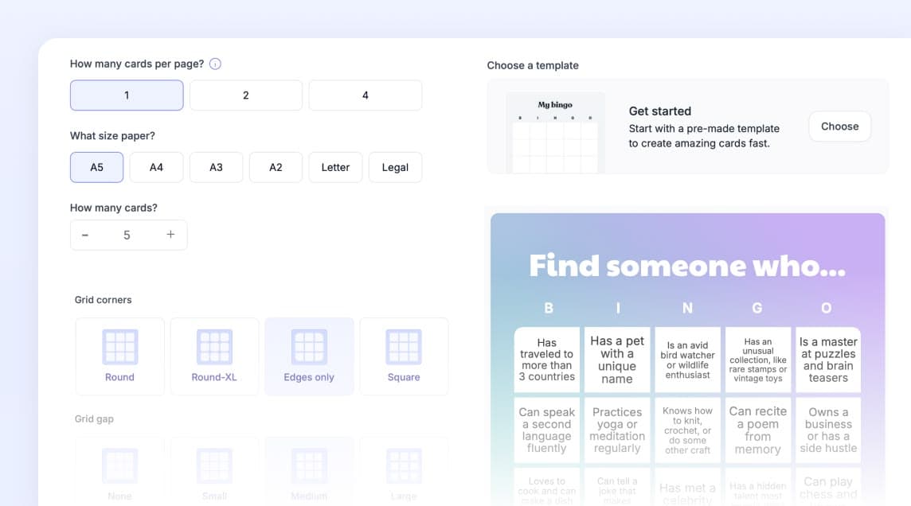Pick the Large grid gap icon
This screenshot has width=911, height=506.
pos(404,466)
